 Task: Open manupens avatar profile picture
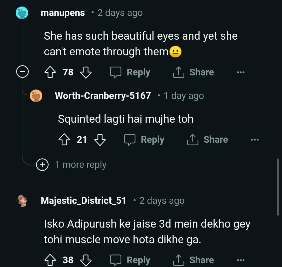pos(22,13)
